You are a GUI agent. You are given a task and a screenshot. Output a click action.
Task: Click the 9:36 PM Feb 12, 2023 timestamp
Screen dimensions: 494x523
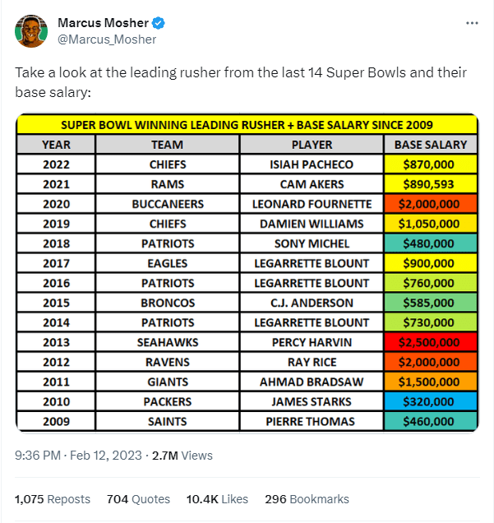point(78,456)
